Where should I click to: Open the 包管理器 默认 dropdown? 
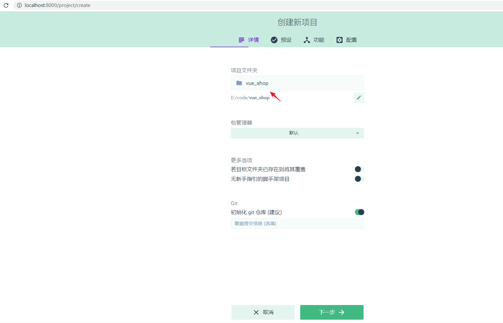[298, 133]
